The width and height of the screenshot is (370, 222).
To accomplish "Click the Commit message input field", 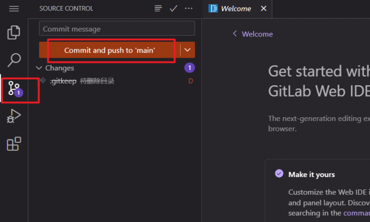I will pos(117,29).
